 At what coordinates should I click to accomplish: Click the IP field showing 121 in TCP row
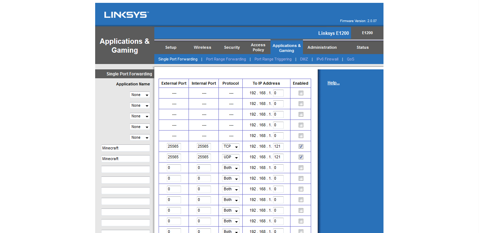coord(278,146)
